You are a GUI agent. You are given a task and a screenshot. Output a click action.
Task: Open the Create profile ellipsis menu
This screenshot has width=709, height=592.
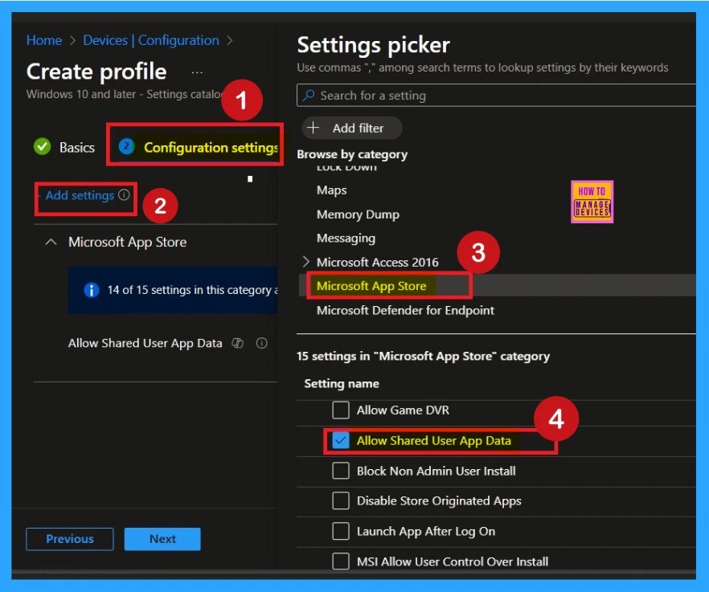[197, 72]
